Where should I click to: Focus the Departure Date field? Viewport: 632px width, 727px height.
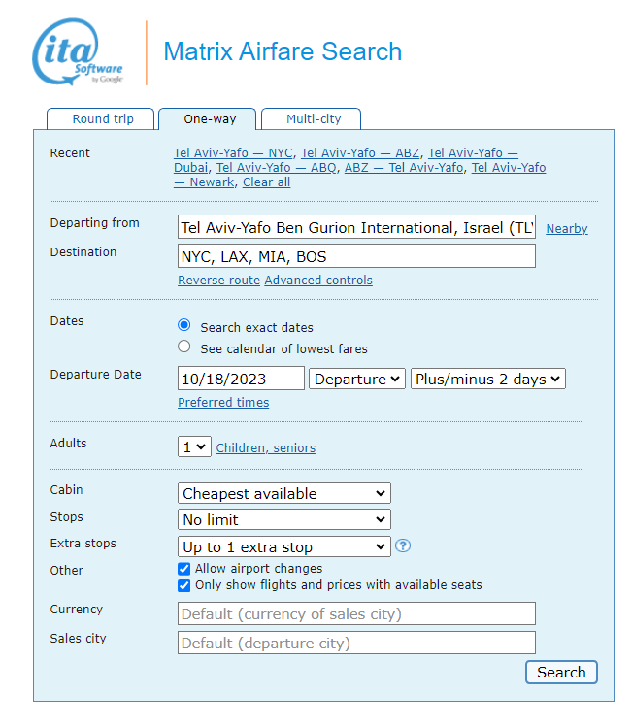point(241,379)
